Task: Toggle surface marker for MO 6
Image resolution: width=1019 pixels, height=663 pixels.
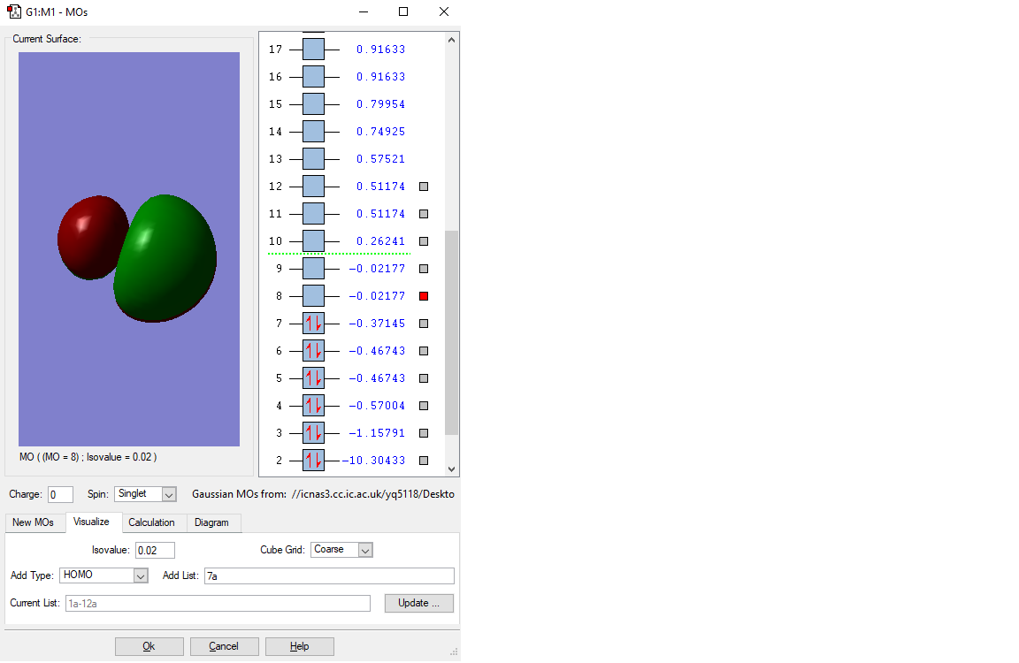Action: 424,351
